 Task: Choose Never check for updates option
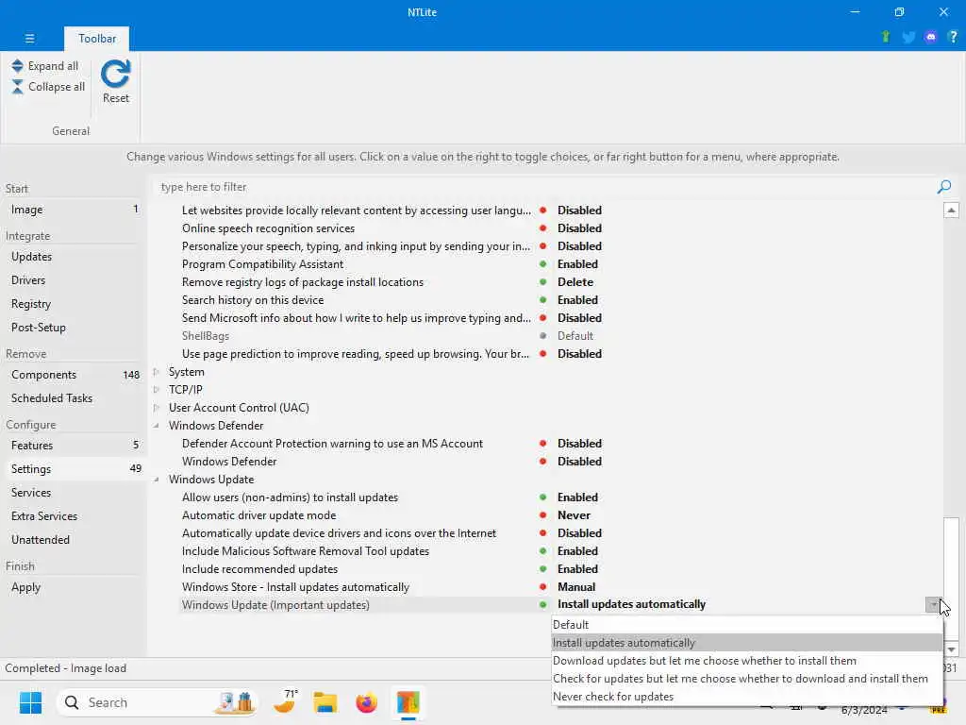(x=747, y=696)
